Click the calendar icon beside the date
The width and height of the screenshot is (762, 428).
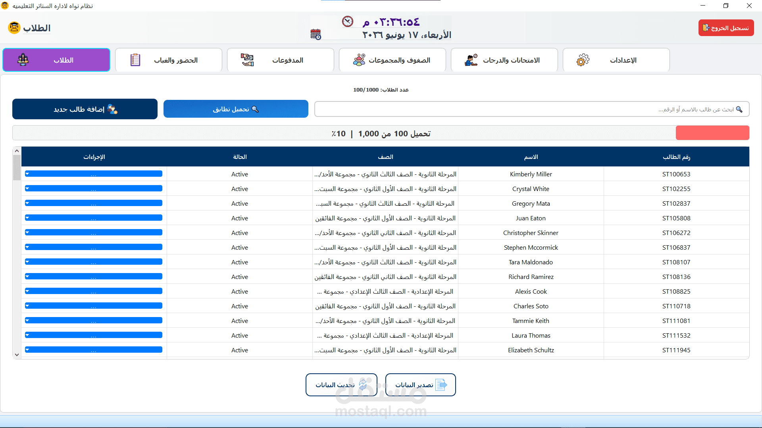tap(316, 34)
